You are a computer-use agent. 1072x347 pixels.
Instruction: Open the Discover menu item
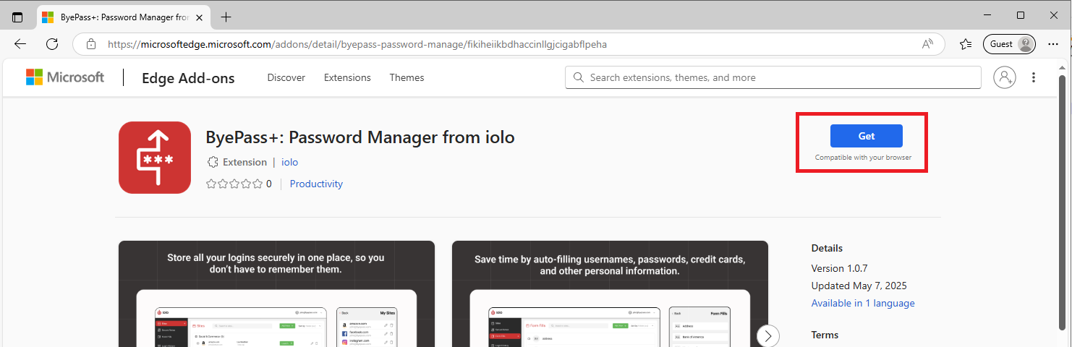point(286,77)
